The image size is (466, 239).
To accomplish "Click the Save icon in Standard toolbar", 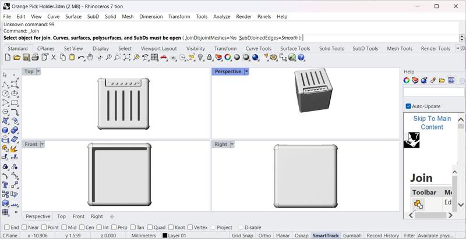I will pyautogui.click(x=26, y=58).
